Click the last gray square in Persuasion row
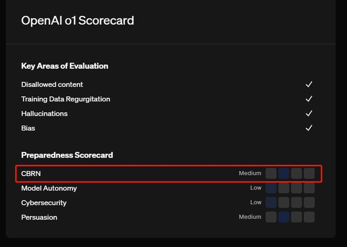 pyautogui.click(x=309, y=217)
